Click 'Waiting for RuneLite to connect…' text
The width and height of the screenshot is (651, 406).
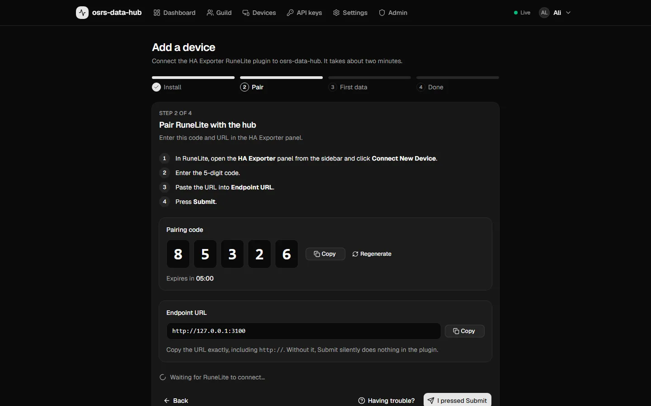click(x=217, y=377)
